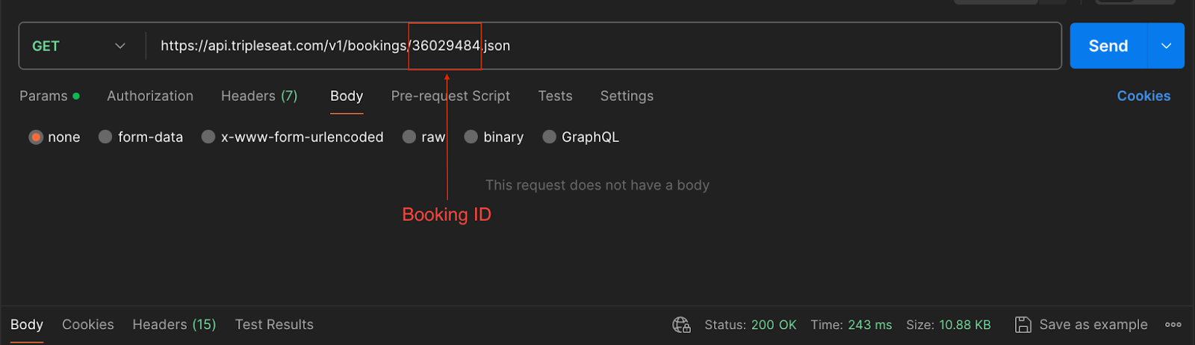
Task: Click the network globe lock icon
Action: pos(681,325)
